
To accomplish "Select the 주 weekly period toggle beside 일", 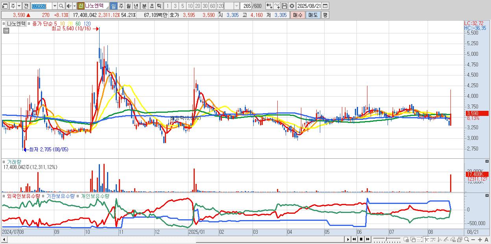I will (x=121, y=6).
